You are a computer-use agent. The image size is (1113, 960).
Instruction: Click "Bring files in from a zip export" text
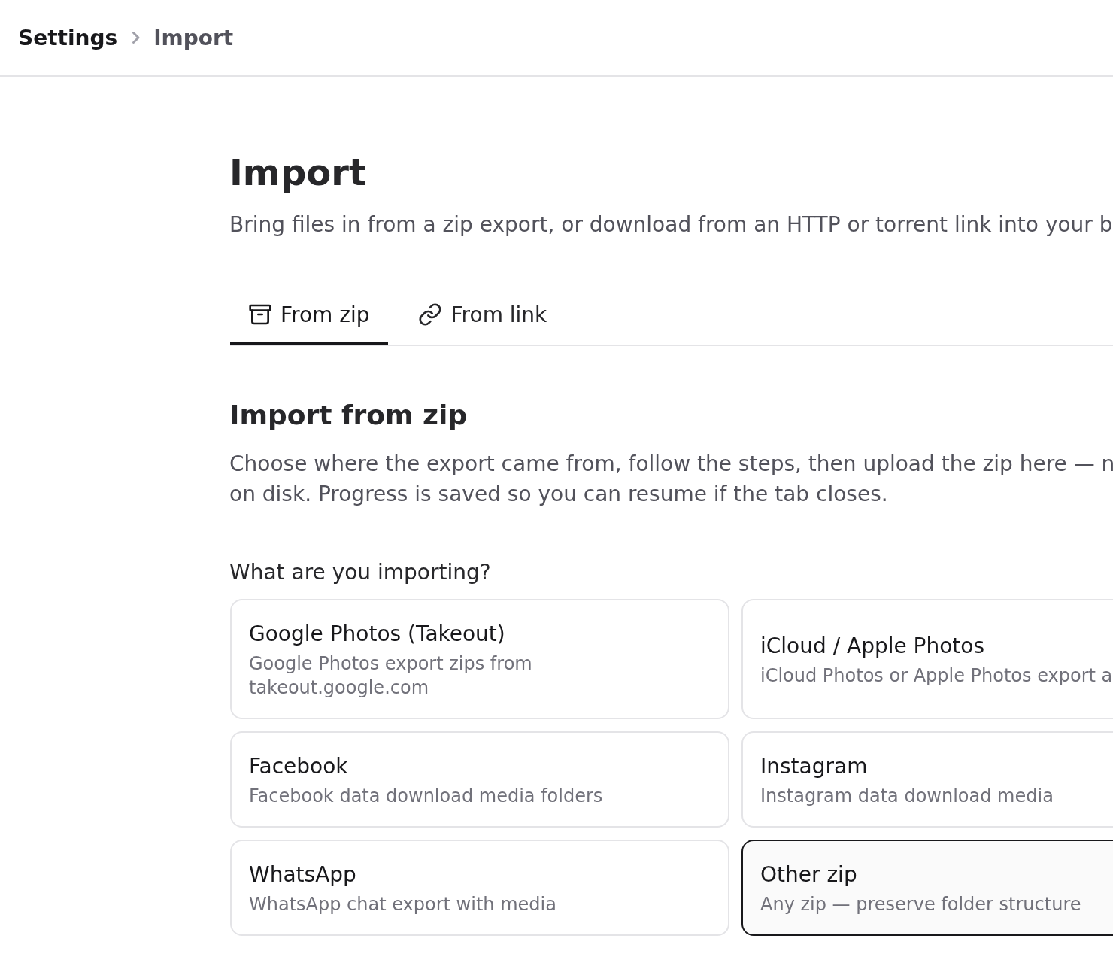[x=391, y=225]
